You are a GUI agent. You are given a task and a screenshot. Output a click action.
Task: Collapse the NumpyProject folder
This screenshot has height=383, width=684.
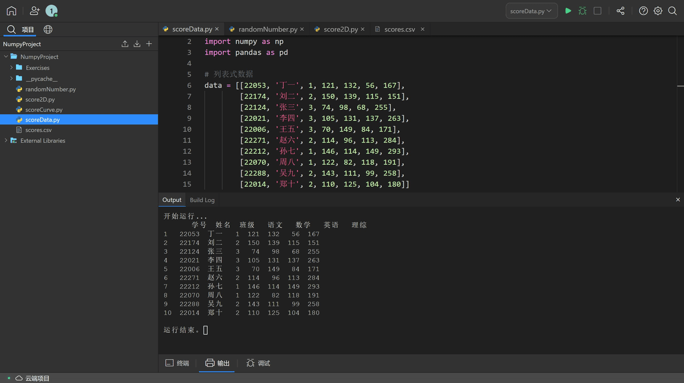[x=6, y=56]
